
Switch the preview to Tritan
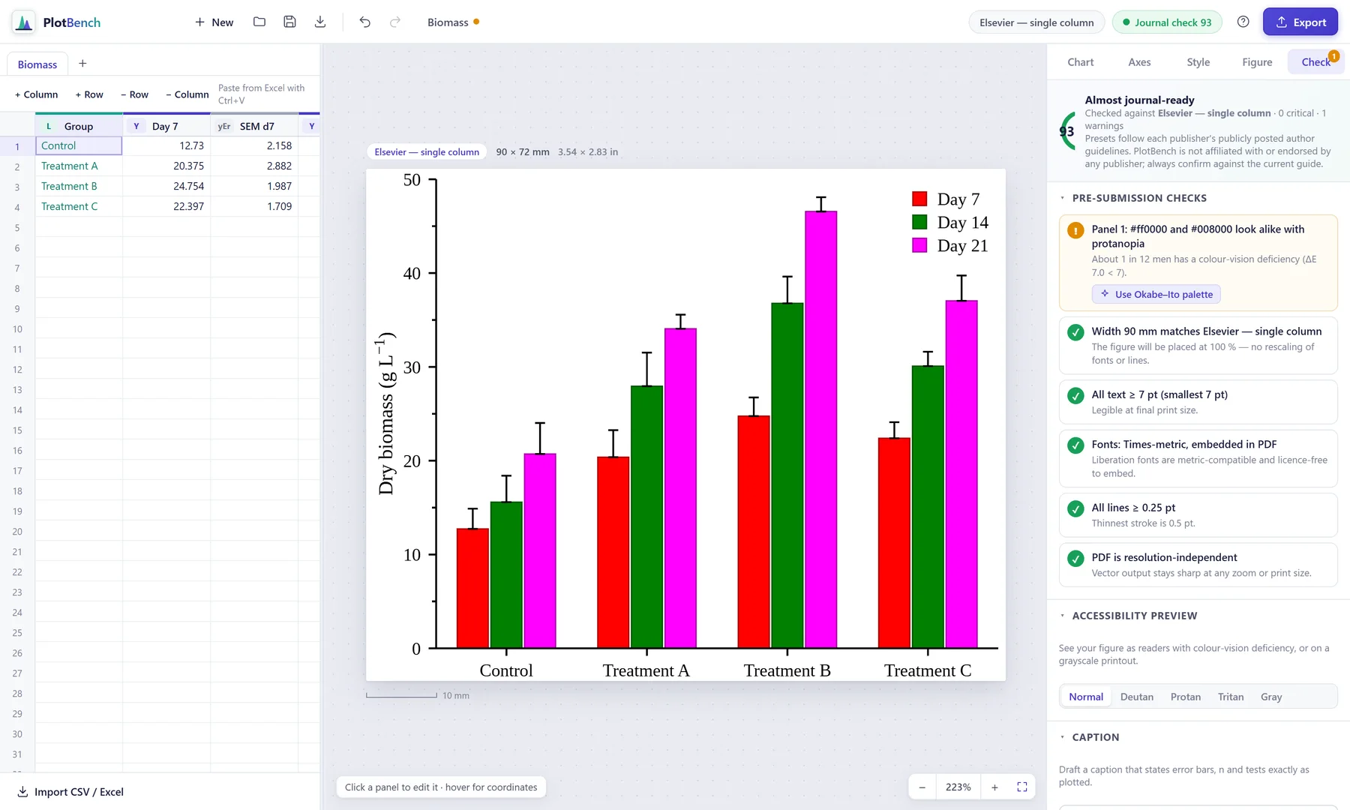pyautogui.click(x=1231, y=697)
